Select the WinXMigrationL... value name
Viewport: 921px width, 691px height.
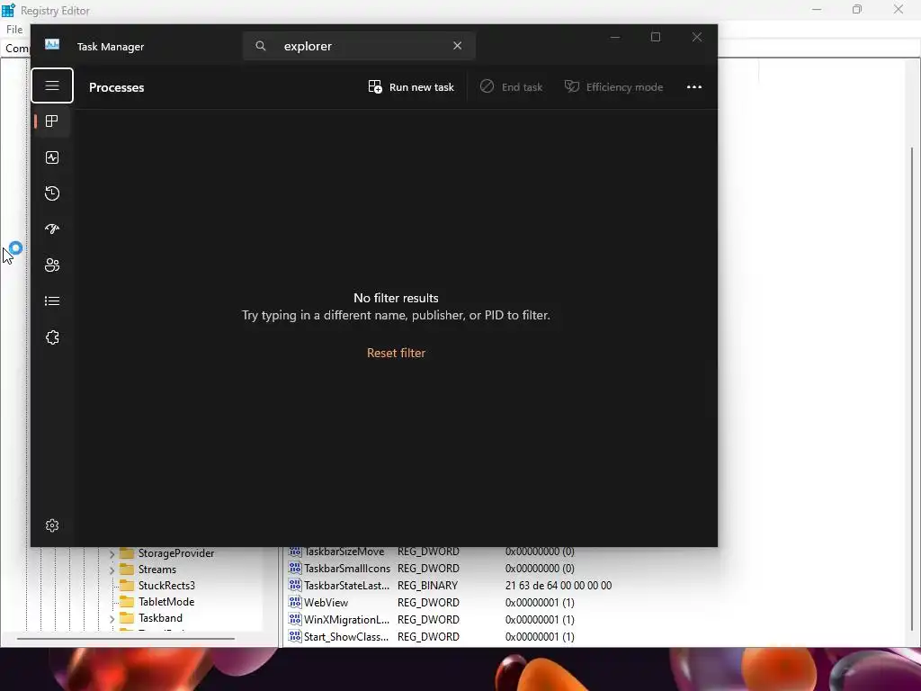[x=346, y=619]
